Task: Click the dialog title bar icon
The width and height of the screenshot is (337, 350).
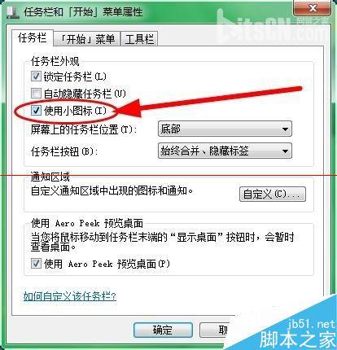Action: [x=12, y=13]
